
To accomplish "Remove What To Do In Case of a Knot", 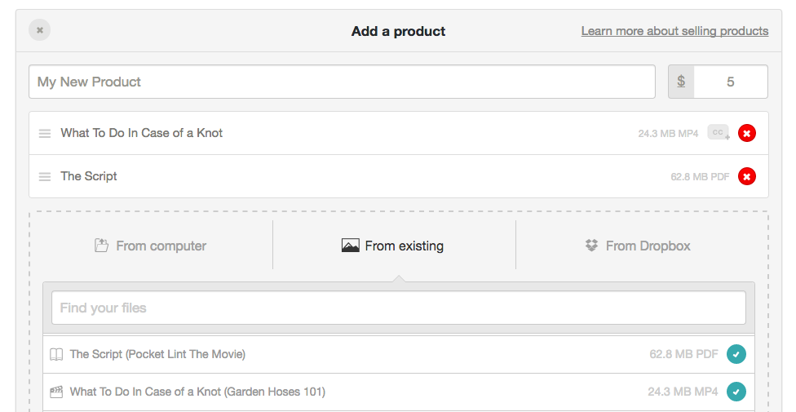I will 747,133.
